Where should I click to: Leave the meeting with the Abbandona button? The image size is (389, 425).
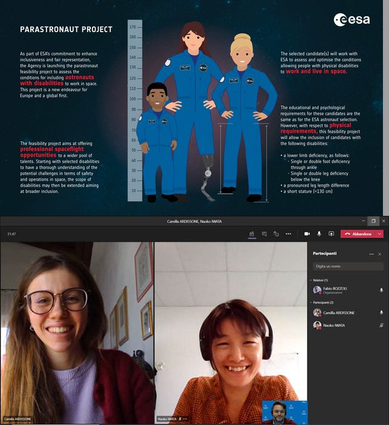click(358, 233)
